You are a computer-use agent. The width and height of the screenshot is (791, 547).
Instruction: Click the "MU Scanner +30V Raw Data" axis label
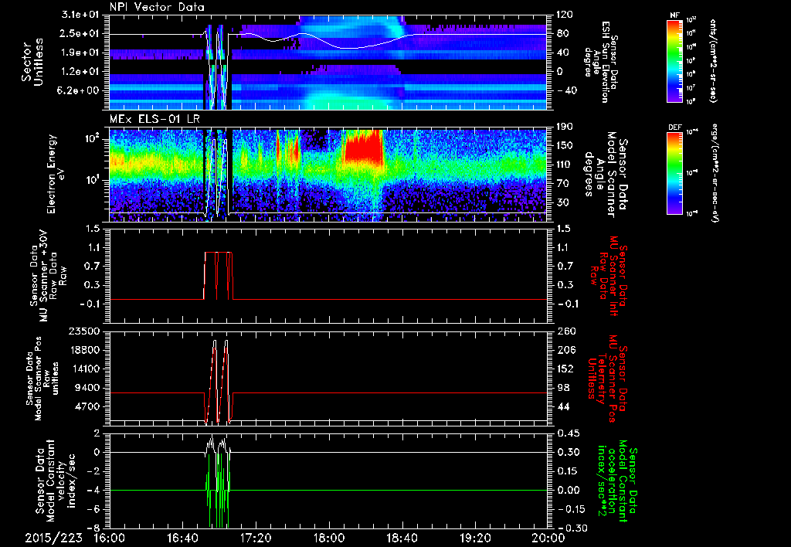pos(48,276)
